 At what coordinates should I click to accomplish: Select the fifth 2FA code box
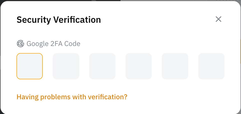coord(175,66)
